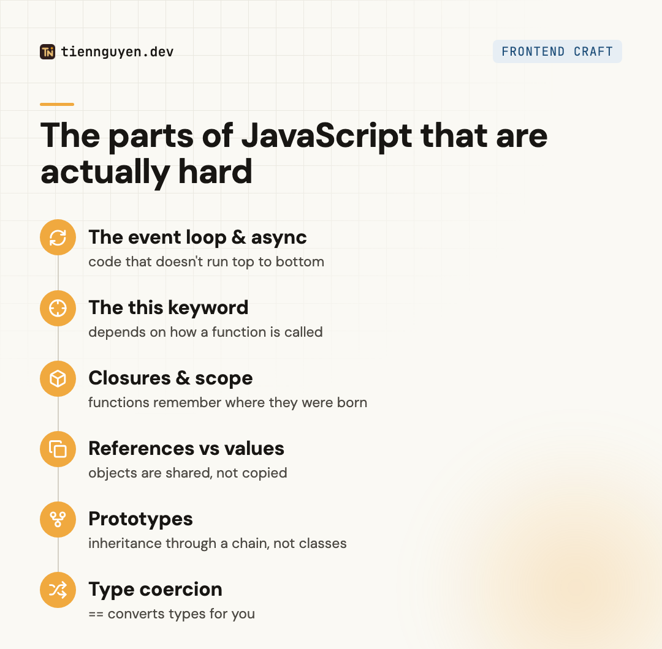
Task: Click the crosshair icon for this keyword
Action: coord(58,308)
